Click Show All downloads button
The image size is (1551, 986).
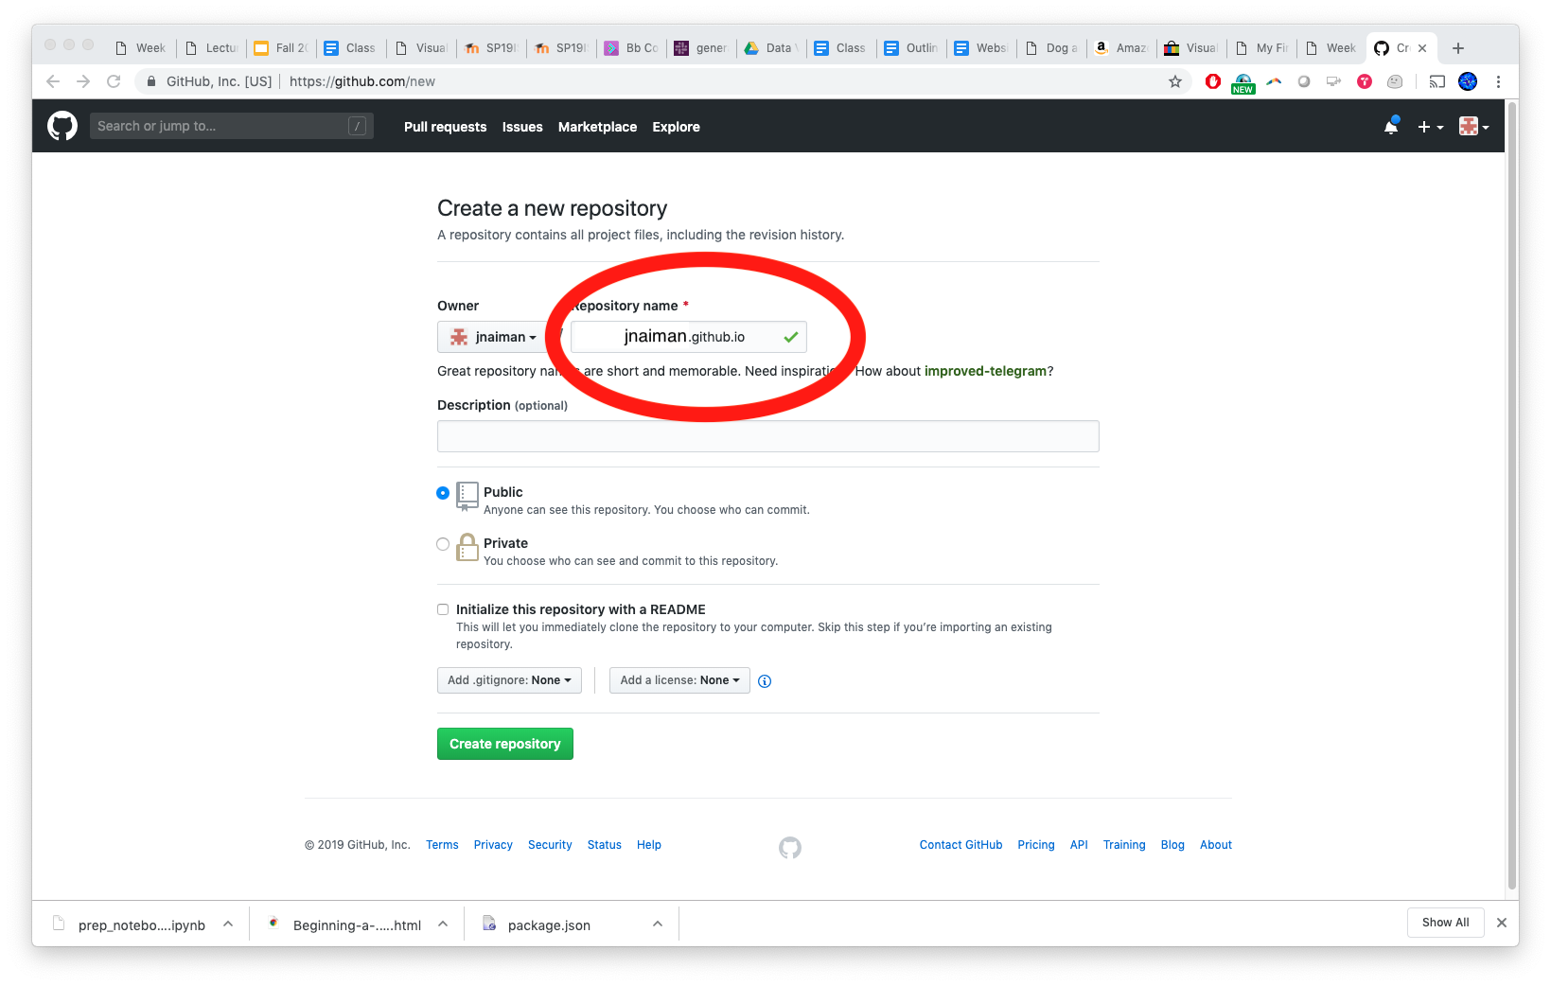[x=1445, y=923]
